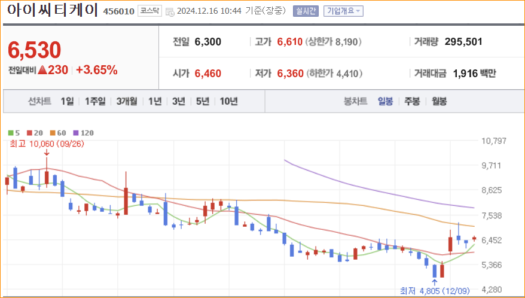The width and height of the screenshot is (525, 298).
Task: Select the 10년 line chart tab
Action: pyautogui.click(x=228, y=101)
